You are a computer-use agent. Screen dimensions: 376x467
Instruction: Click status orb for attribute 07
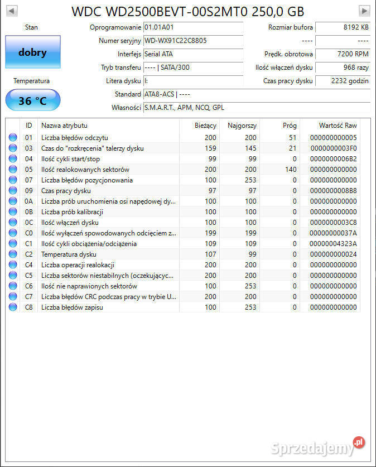tap(13, 180)
